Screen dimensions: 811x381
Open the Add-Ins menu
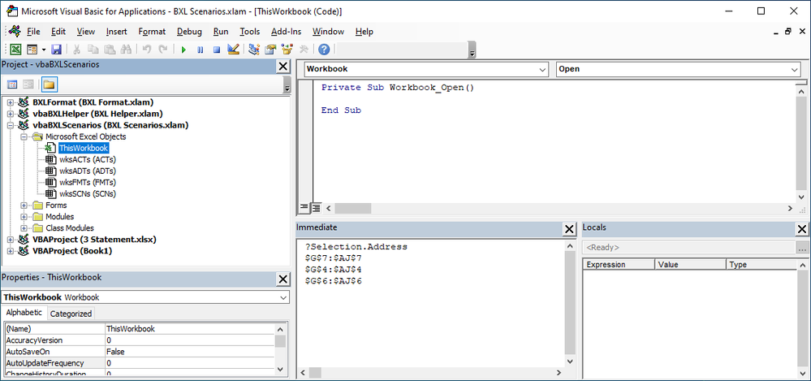[x=286, y=32]
